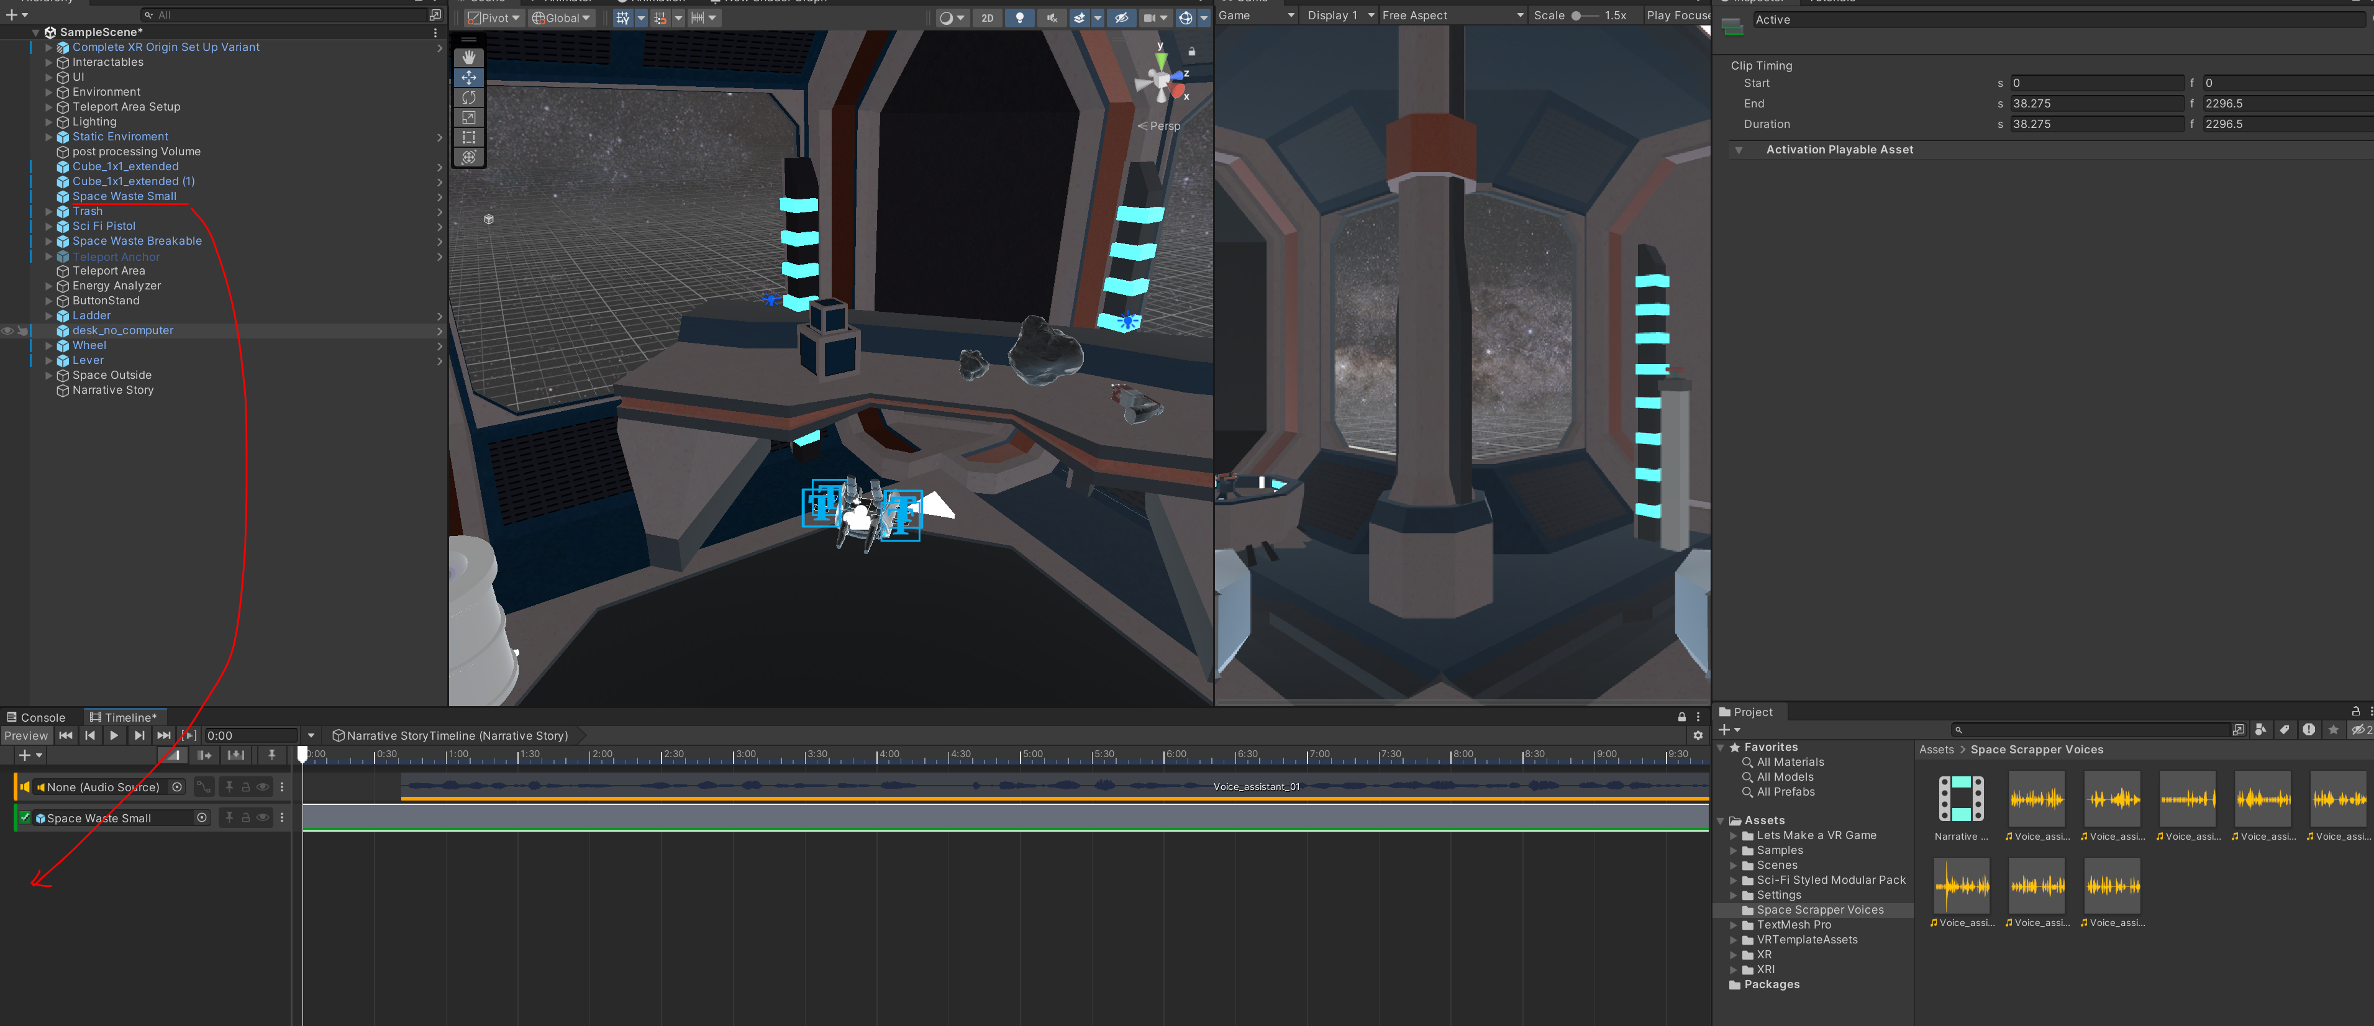Select the Hand view tool

[x=469, y=57]
